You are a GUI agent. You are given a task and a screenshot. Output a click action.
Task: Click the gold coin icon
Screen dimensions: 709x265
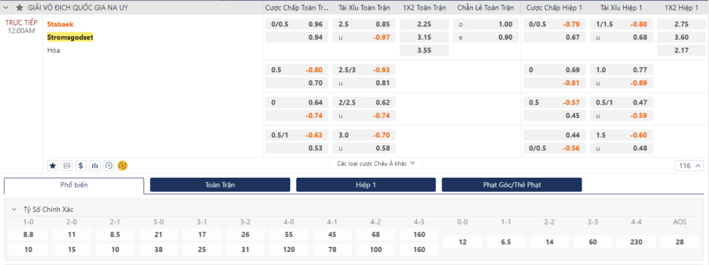[x=123, y=165]
